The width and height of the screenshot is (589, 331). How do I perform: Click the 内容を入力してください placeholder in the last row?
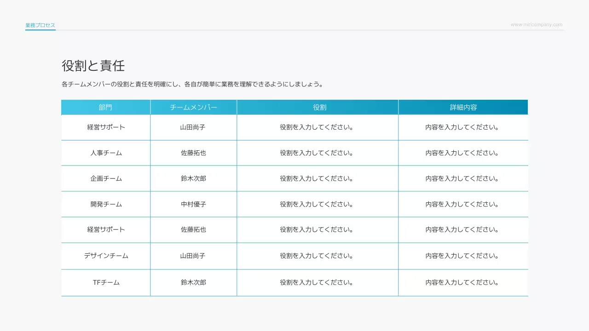pos(463,283)
